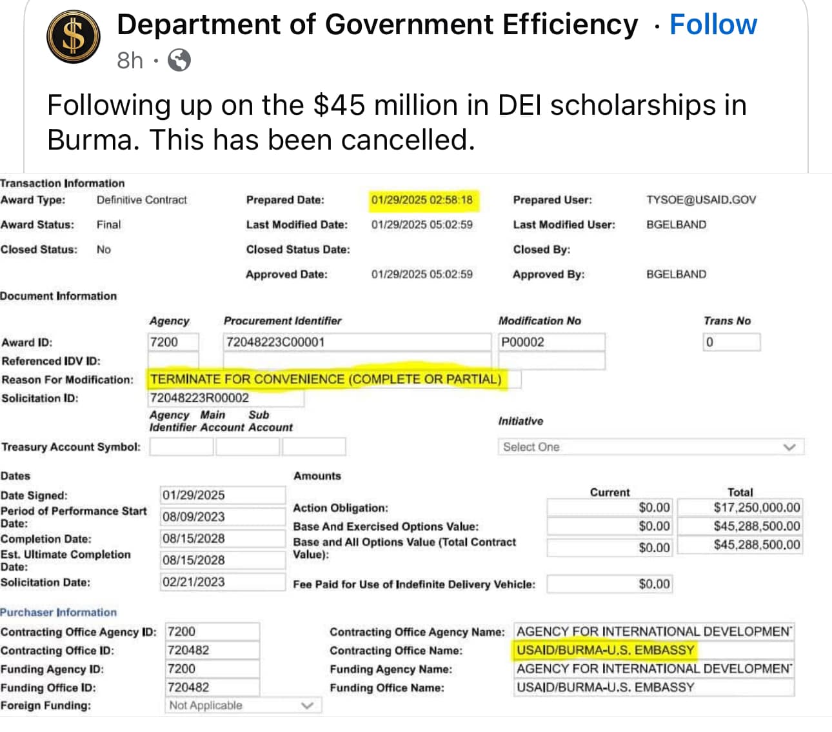Screen dimensions: 832x732
Task: Open the Department of Government Efficiency page name
Action: (377, 25)
